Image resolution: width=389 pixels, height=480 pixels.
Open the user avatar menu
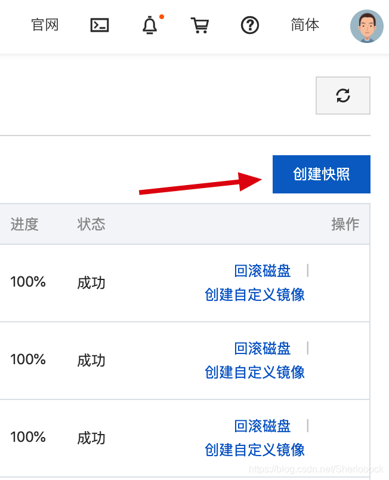[367, 26]
